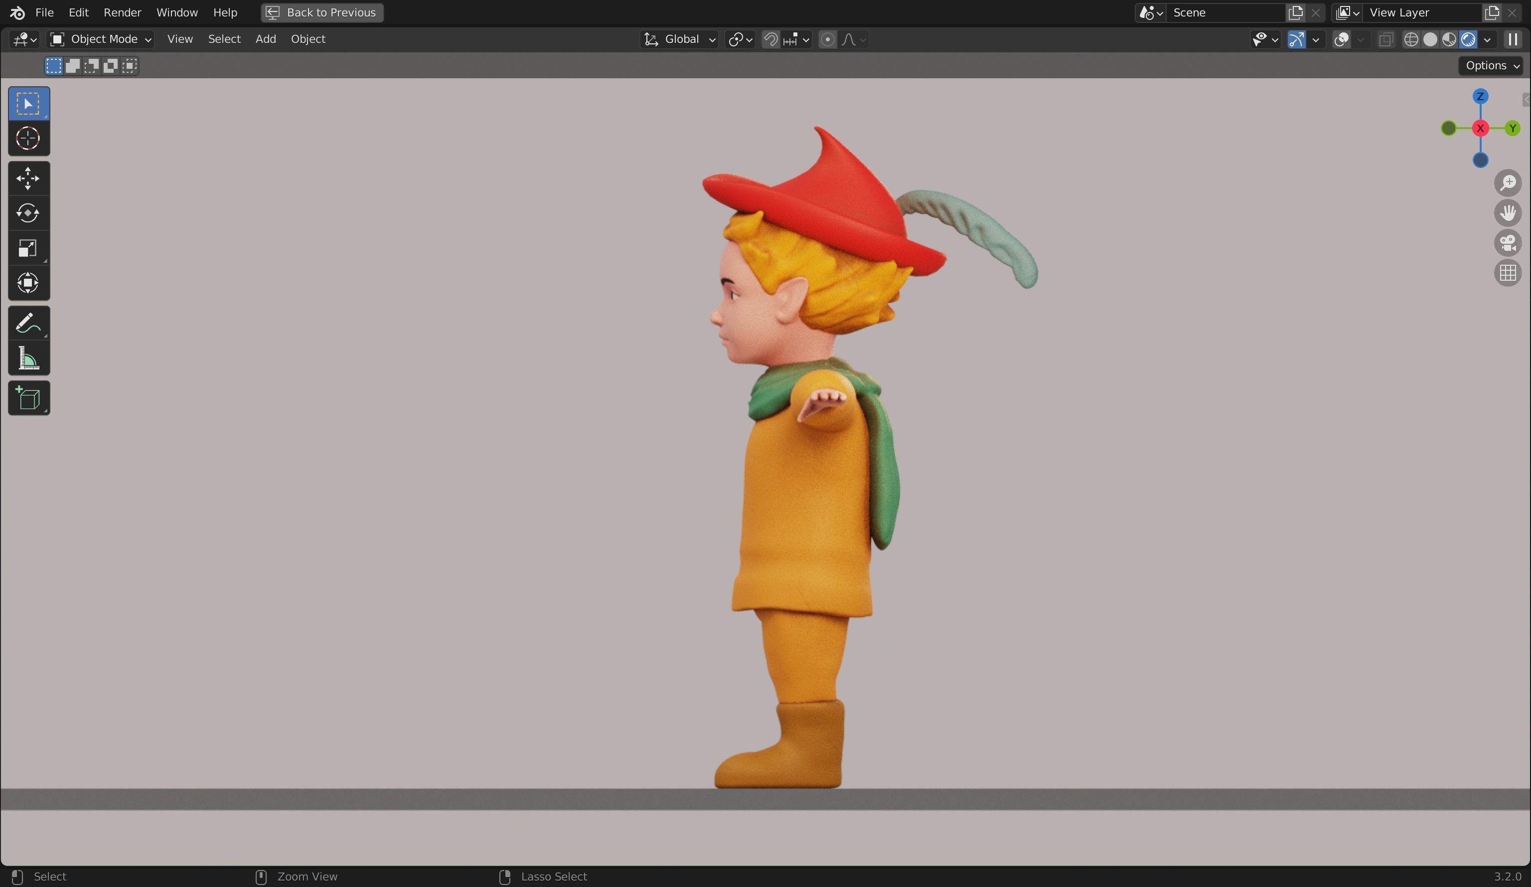Image resolution: width=1531 pixels, height=887 pixels.
Task: Open snapping options dropdown
Action: pos(797,39)
